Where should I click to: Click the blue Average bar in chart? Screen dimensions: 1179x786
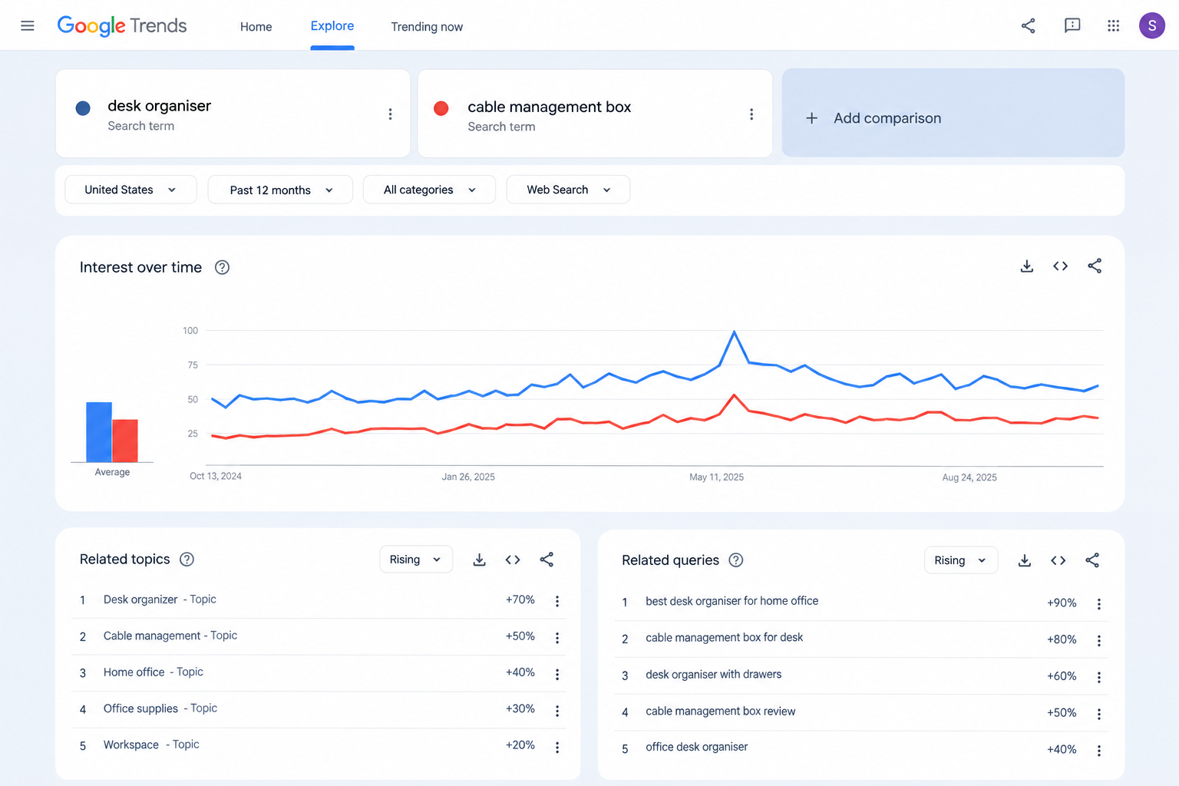99,432
